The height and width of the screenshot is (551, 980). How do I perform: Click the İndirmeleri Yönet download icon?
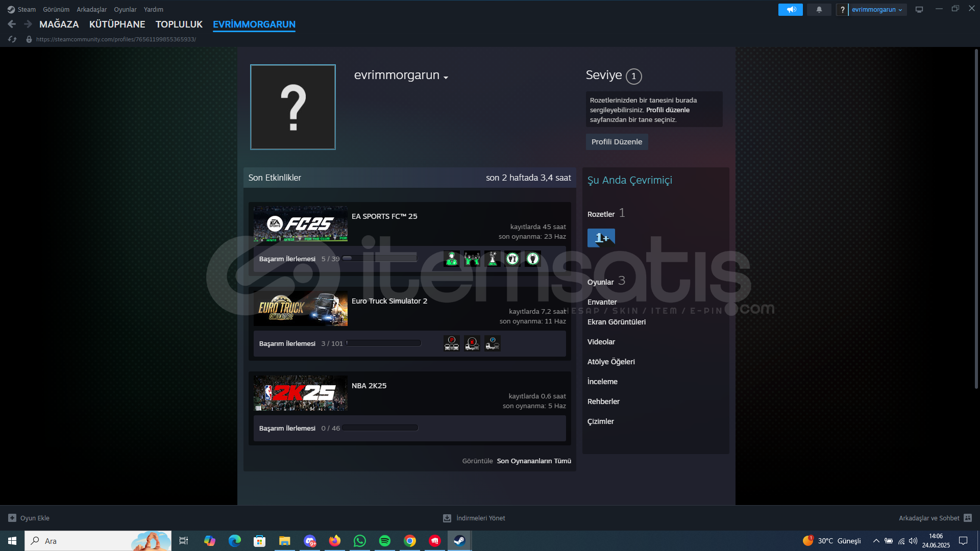click(447, 518)
